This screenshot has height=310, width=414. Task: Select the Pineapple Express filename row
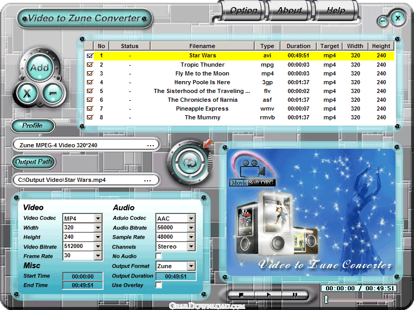coord(202,109)
